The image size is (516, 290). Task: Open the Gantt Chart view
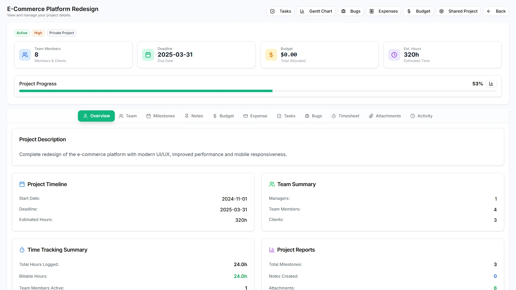point(316,11)
